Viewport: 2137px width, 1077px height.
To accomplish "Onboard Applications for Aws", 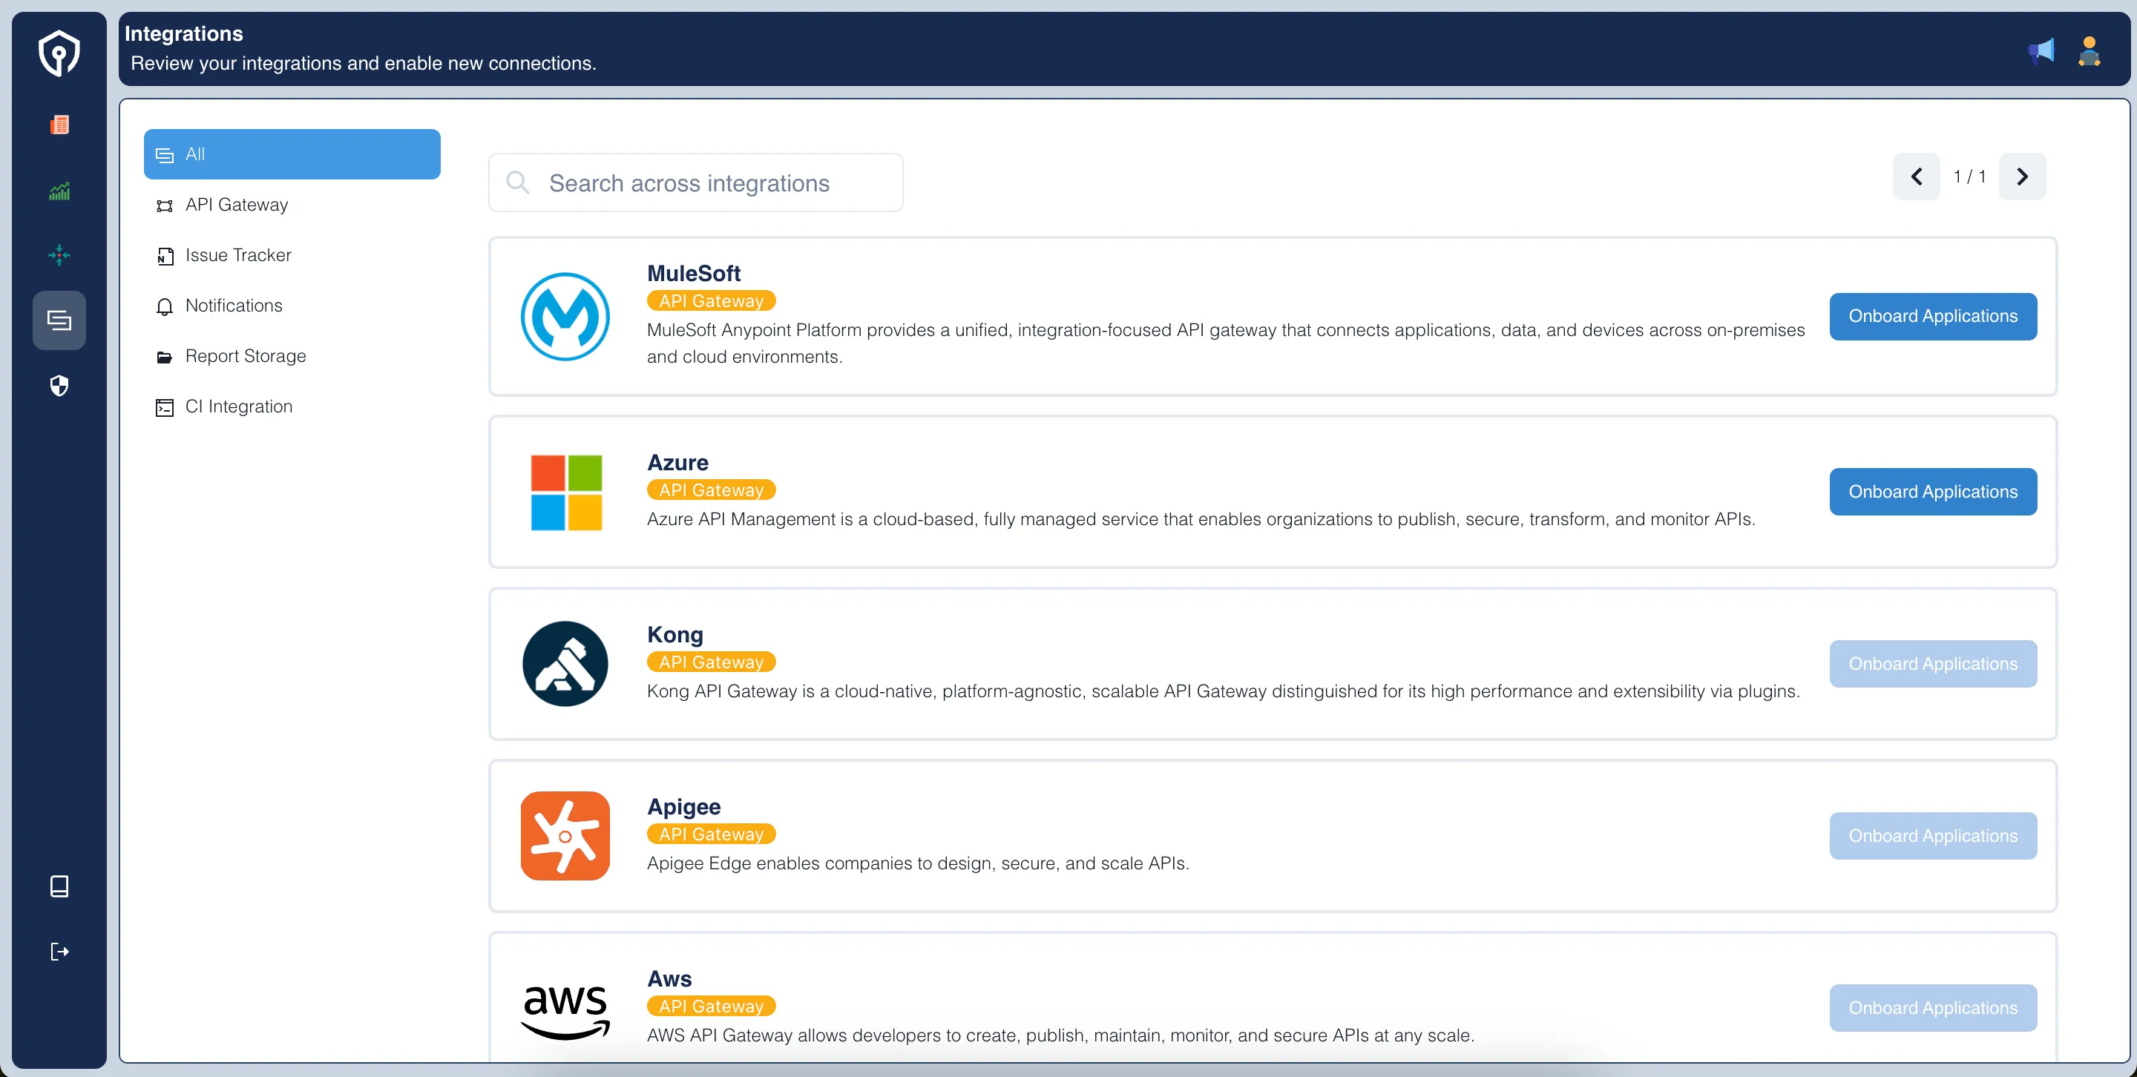I will (1933, 1008).
